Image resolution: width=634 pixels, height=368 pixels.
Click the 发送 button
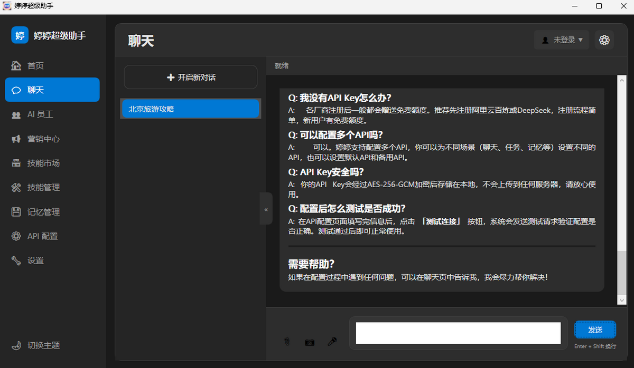(x=595, y=330)
